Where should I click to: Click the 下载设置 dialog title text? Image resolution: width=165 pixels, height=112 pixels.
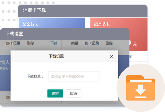point(56,56)
